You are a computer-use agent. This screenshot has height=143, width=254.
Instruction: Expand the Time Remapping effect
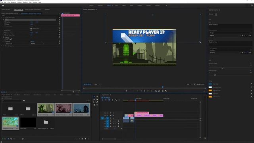tap(2, 46)
